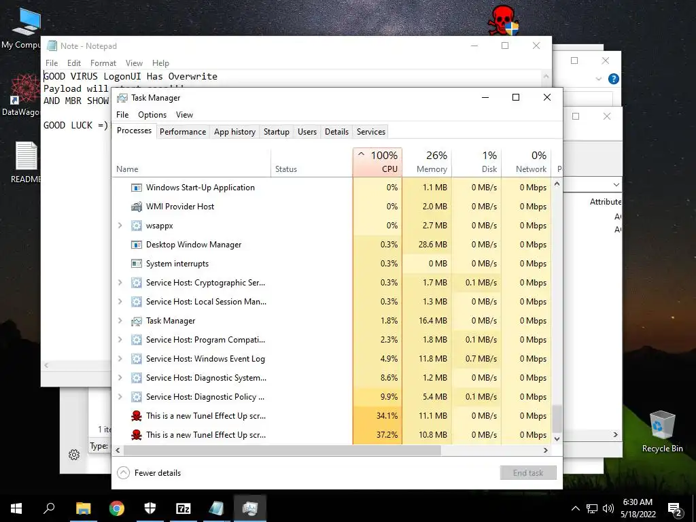Show hidden system tray icons
The width and height of the screenshot is (696, 522).
[x=575, y=508]
